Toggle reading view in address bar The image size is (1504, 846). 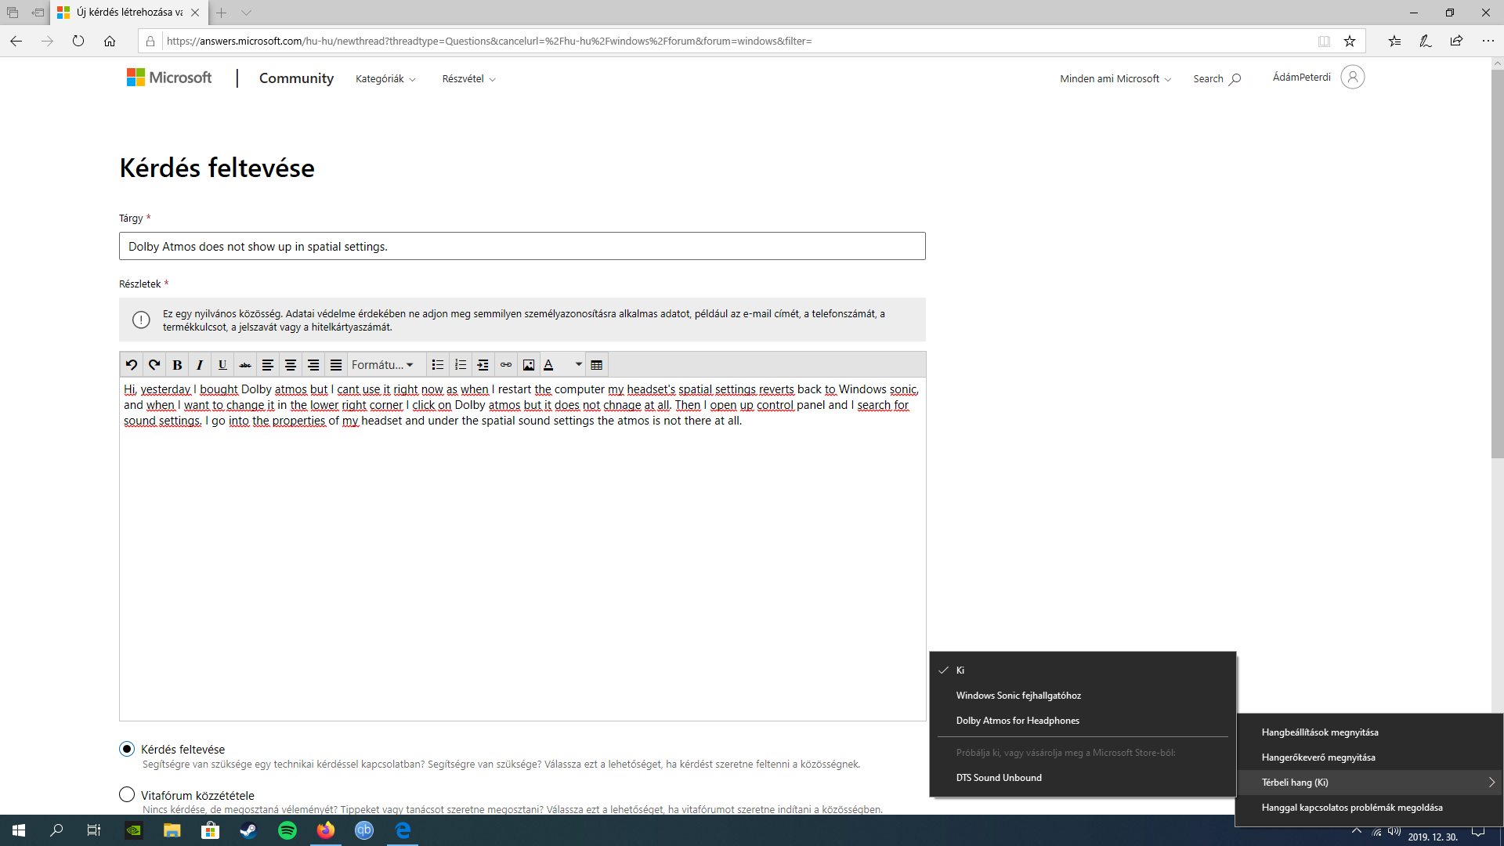(x=1324, y=41)
